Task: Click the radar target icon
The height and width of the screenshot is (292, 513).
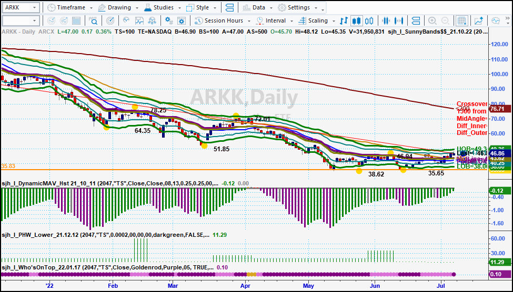Action: (110, 21)
